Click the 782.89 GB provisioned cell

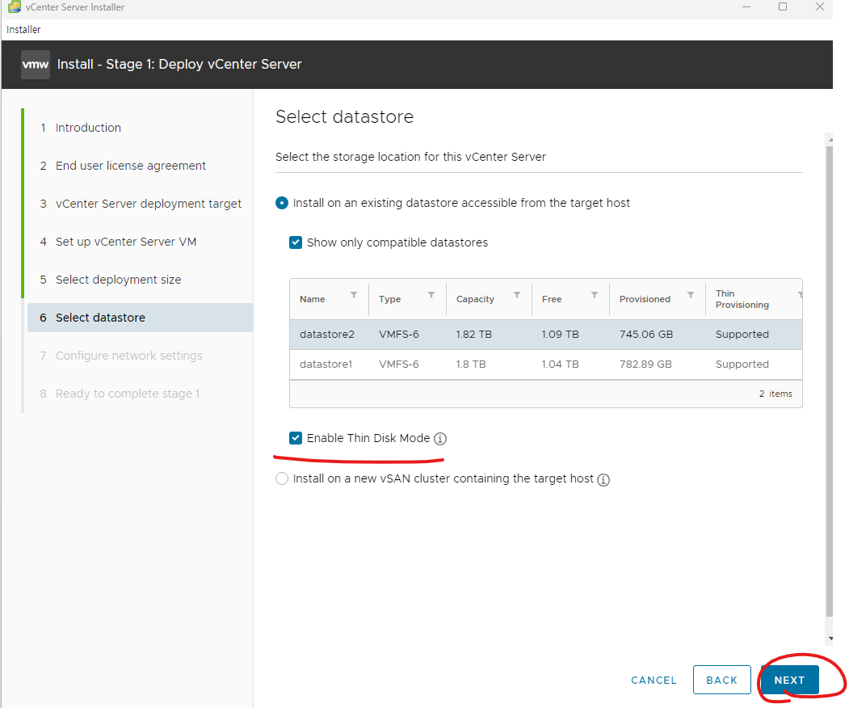pyautogui.click(x=645, y=365)
